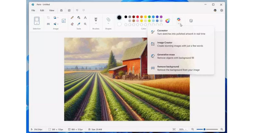
Task: Click the Edit colors wheel
Action: pyautogui.click(x=167, y=21)
